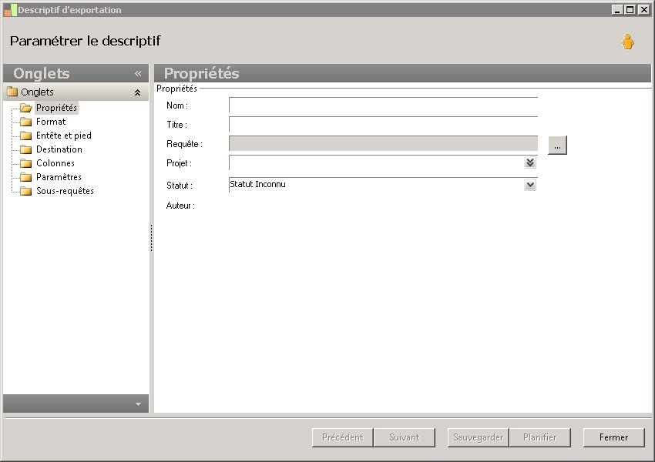Image resolution: width=655 pixels, height=462 pixels.
Task: Click the Planifier button
Action: tap(540, 437)
